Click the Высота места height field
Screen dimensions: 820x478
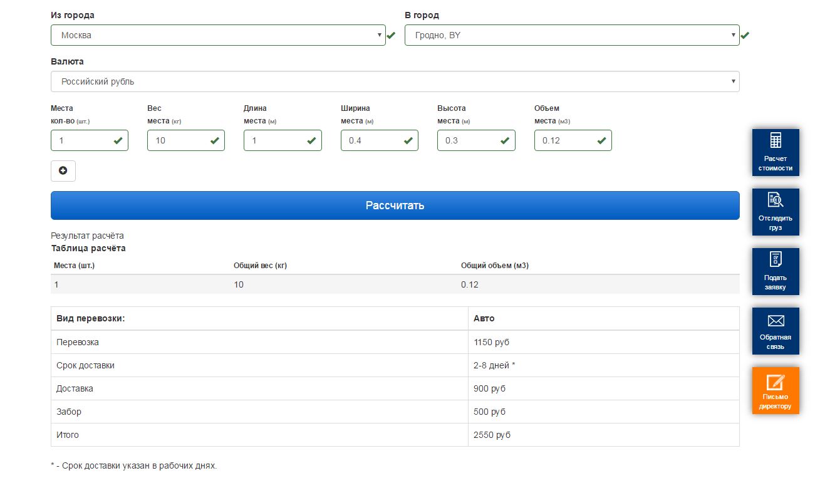click(x=469, y=140)
